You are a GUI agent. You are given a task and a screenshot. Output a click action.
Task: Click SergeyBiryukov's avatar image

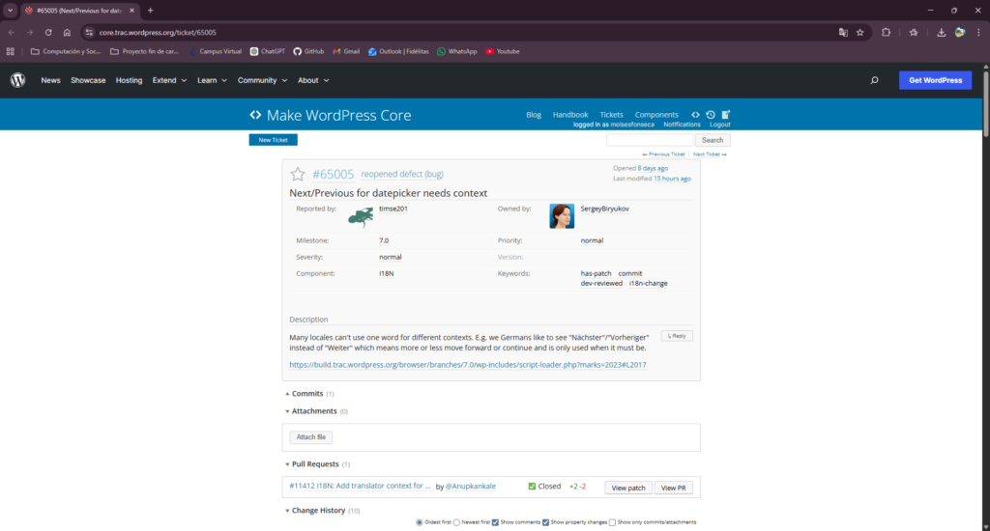(562, 215)
